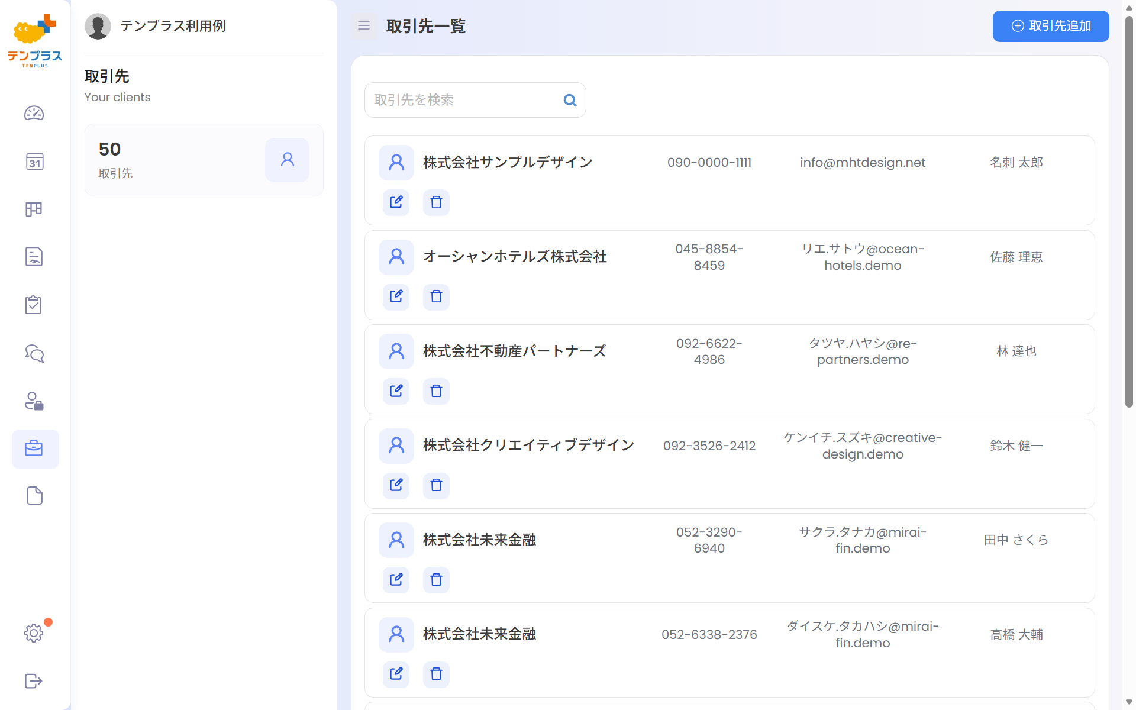Screen dimensions: 1136x710
Task: Click the search magnifier icon
Action: [570, 101]
